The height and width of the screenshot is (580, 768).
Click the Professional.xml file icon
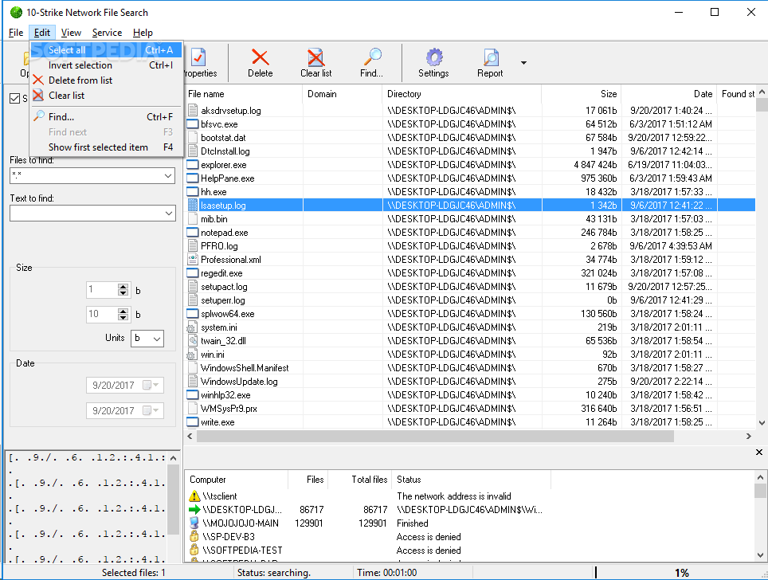[193, 260]
